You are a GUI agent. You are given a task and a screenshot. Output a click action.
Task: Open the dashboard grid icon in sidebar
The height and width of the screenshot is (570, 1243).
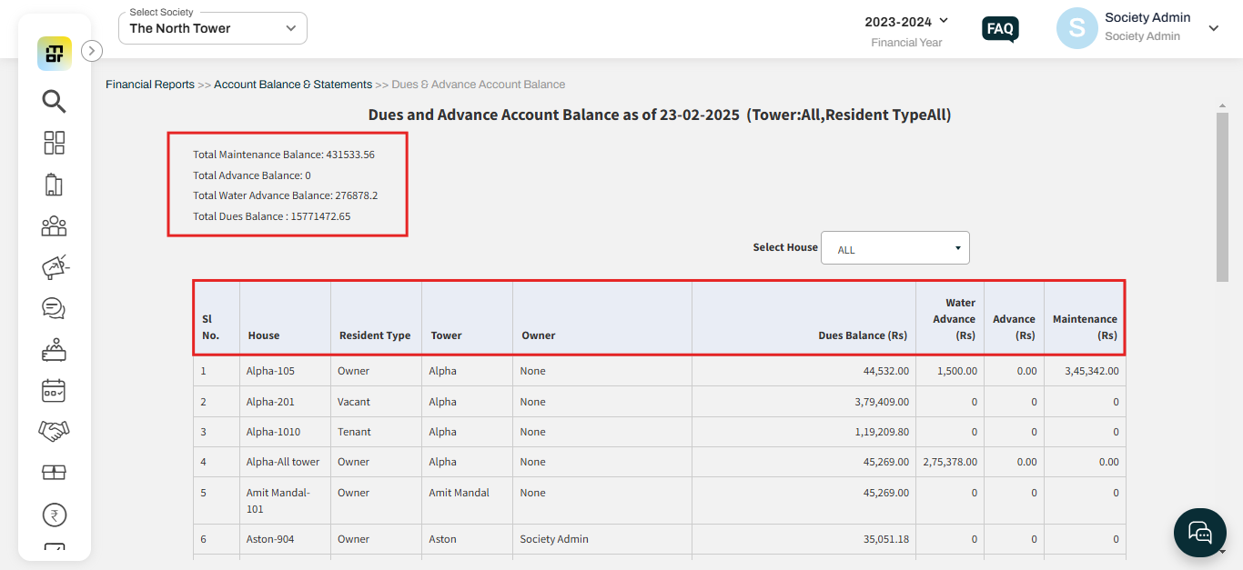pos(55,143)
